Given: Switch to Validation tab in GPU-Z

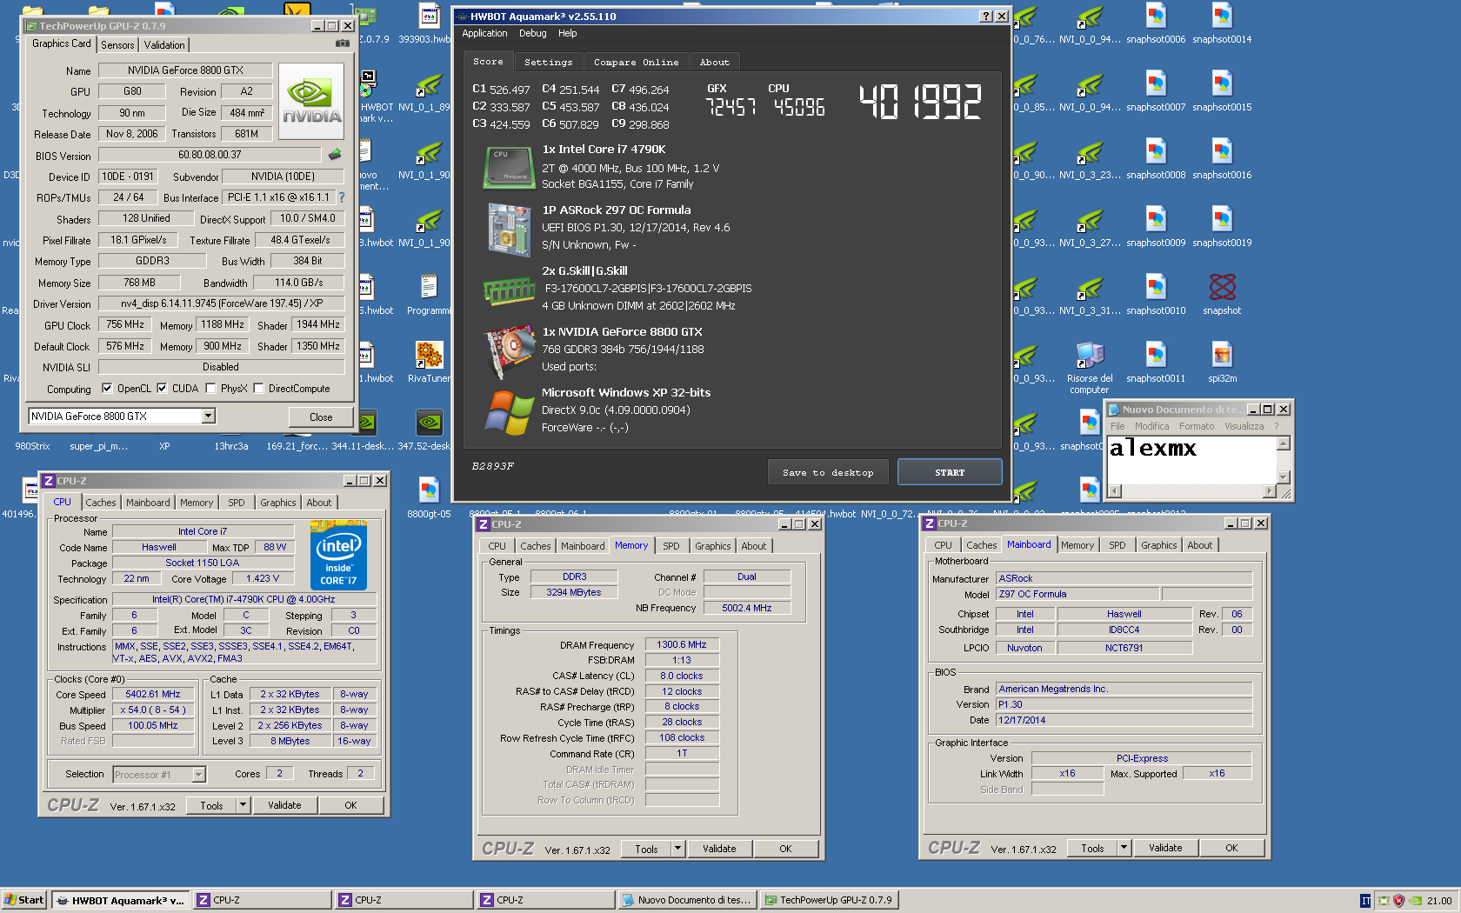Looking at the screenshot, I should (x=164, y=45).
